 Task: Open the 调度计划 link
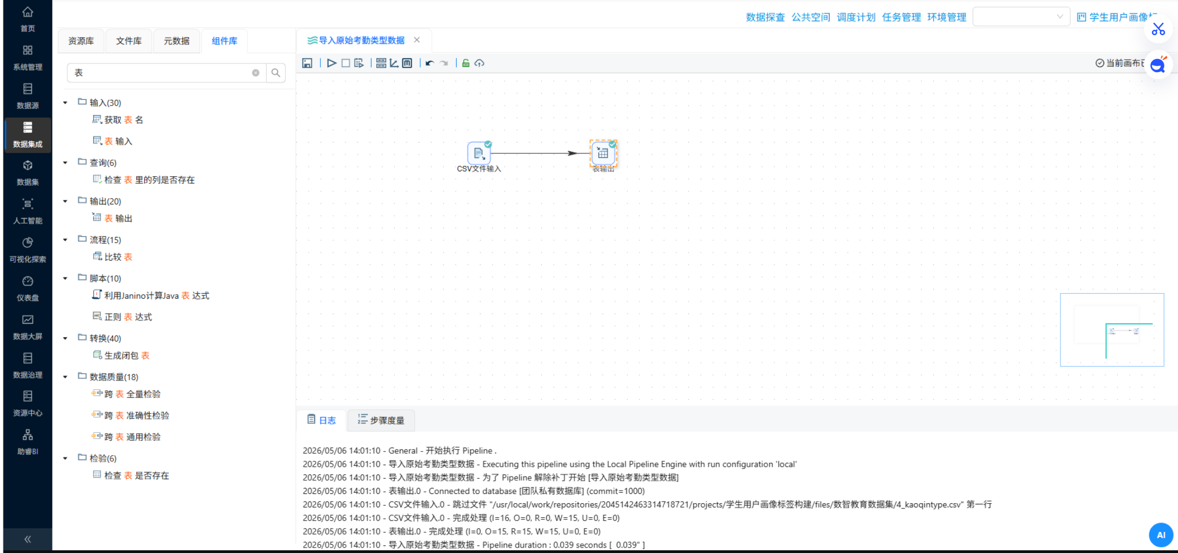point(856,17)
